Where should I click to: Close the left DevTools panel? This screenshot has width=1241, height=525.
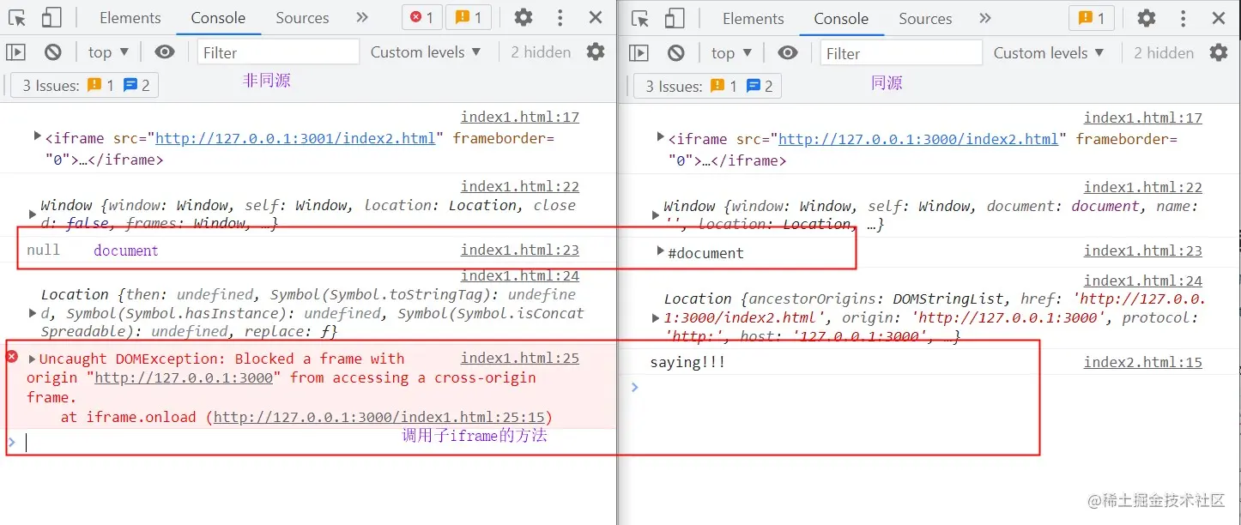(596, 17)
